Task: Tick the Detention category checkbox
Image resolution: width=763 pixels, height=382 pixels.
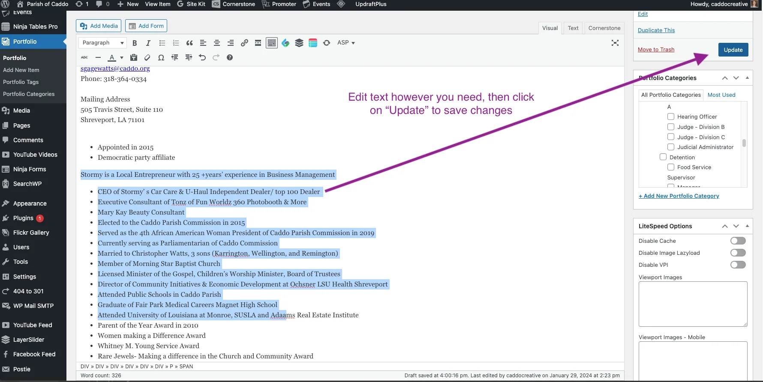Action: point(663,157)
